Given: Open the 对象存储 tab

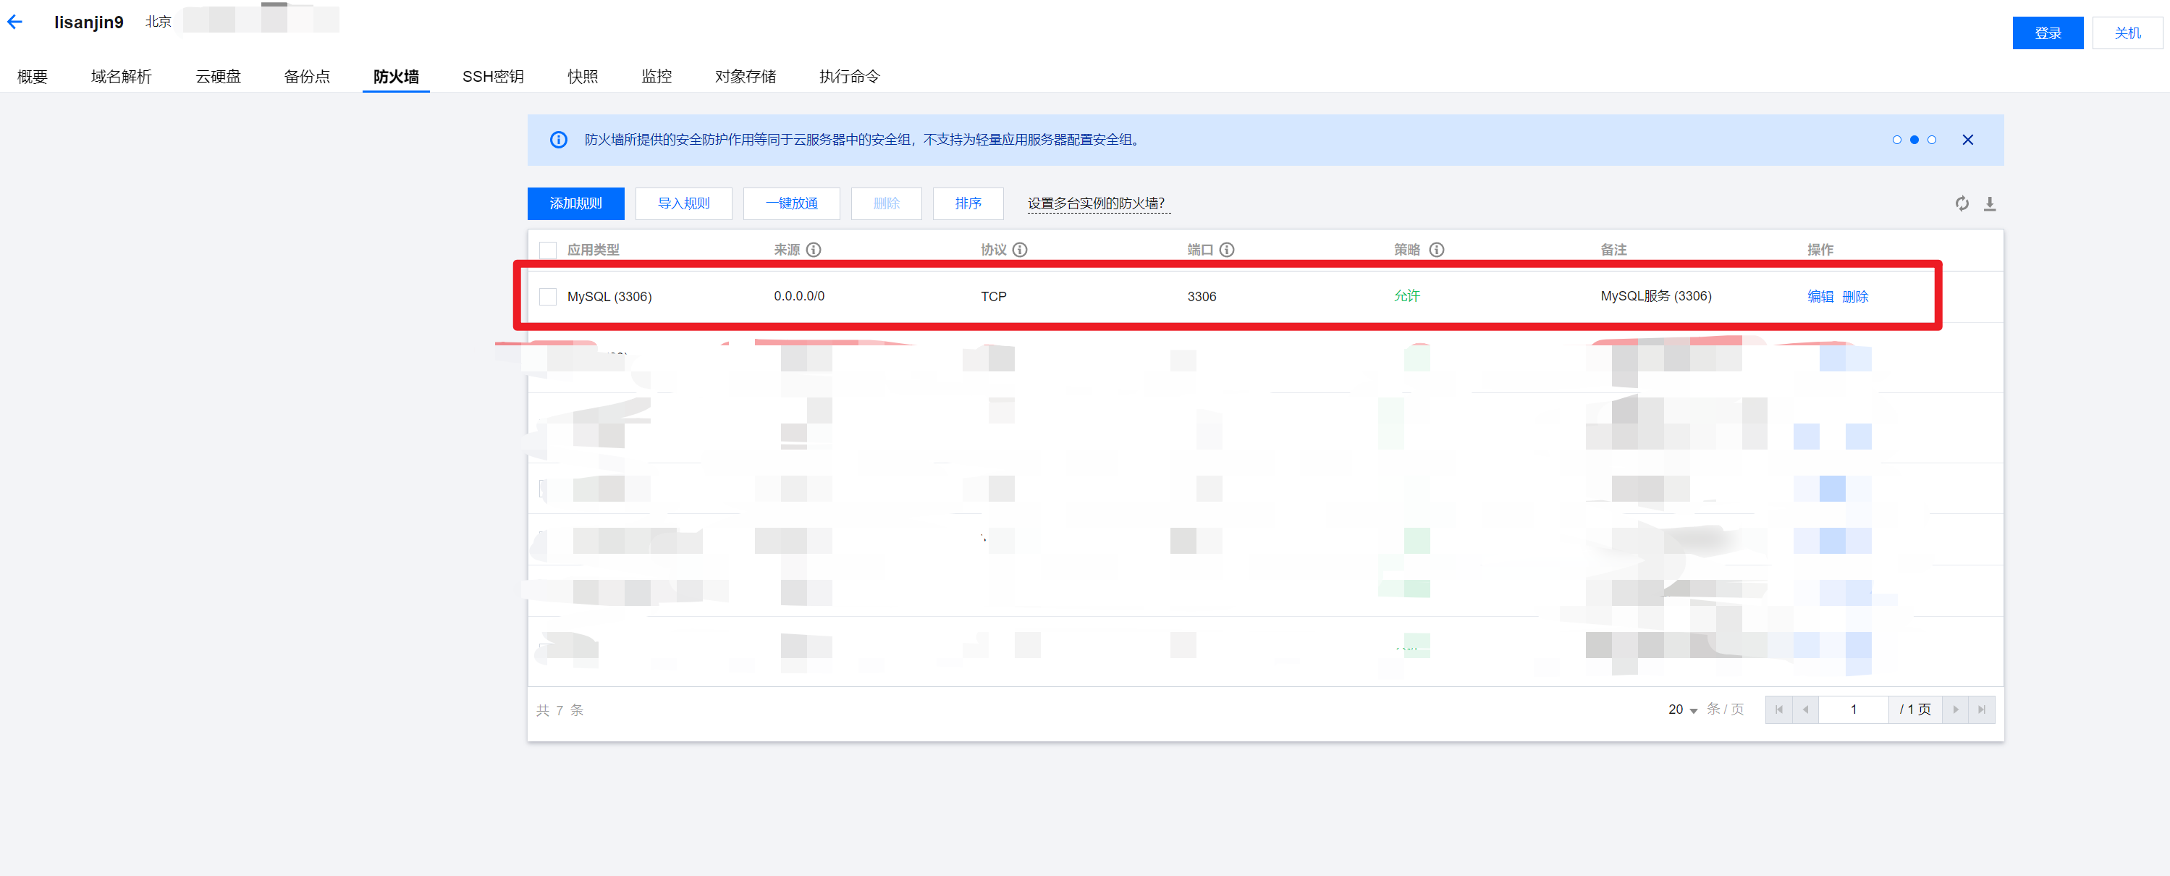Looking at the screenshot, I should [x=746, y=77].
